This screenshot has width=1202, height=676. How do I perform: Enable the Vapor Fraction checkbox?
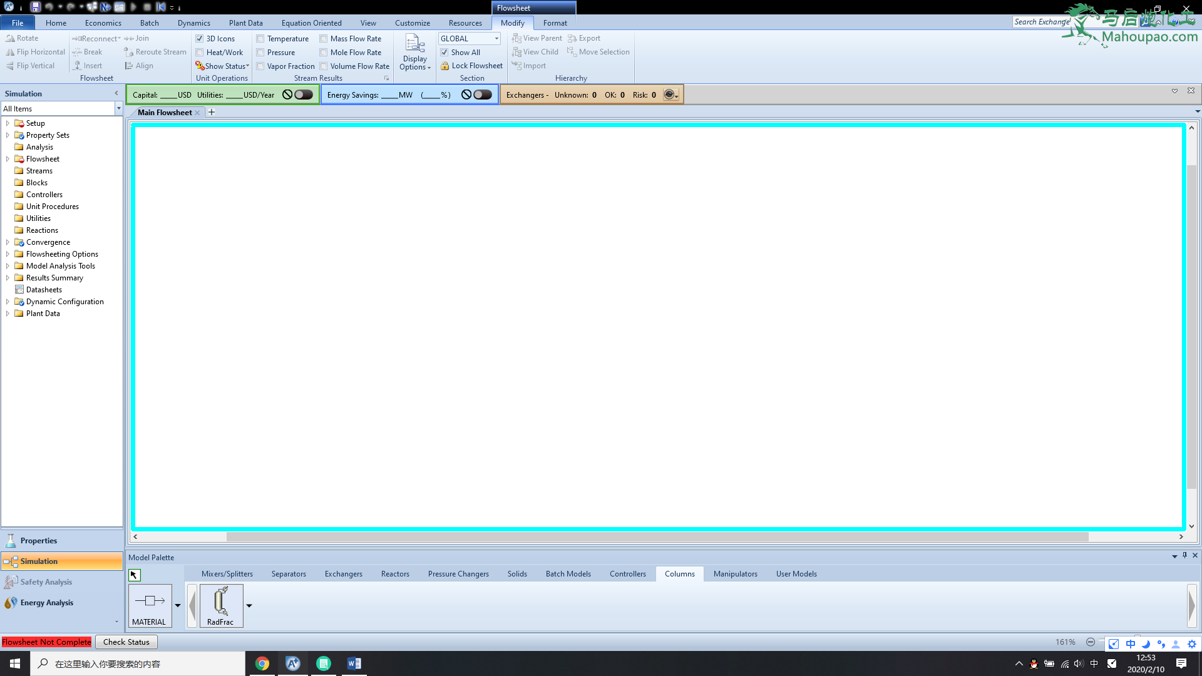(x=260, y=66)
